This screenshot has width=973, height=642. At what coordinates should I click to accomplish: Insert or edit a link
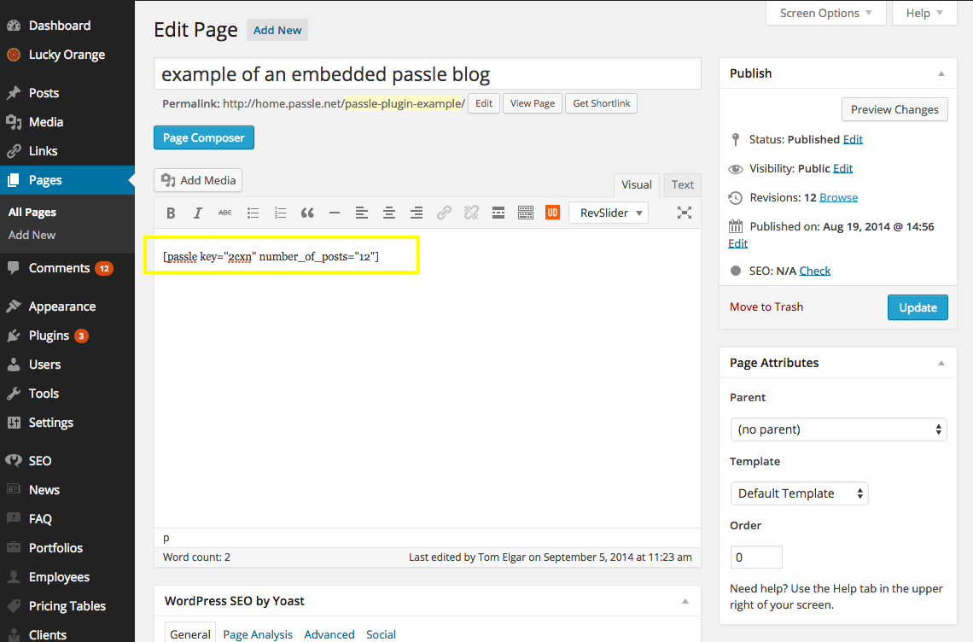444,213
